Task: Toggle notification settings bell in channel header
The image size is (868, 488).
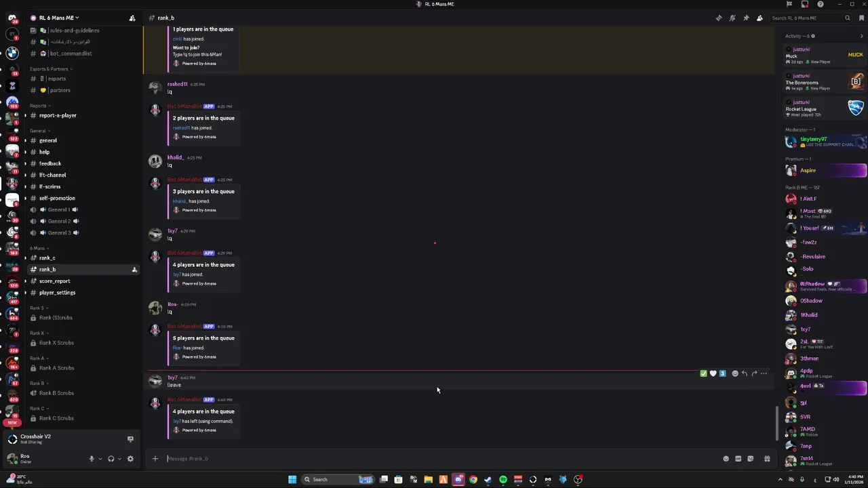Action: point(732,18)
